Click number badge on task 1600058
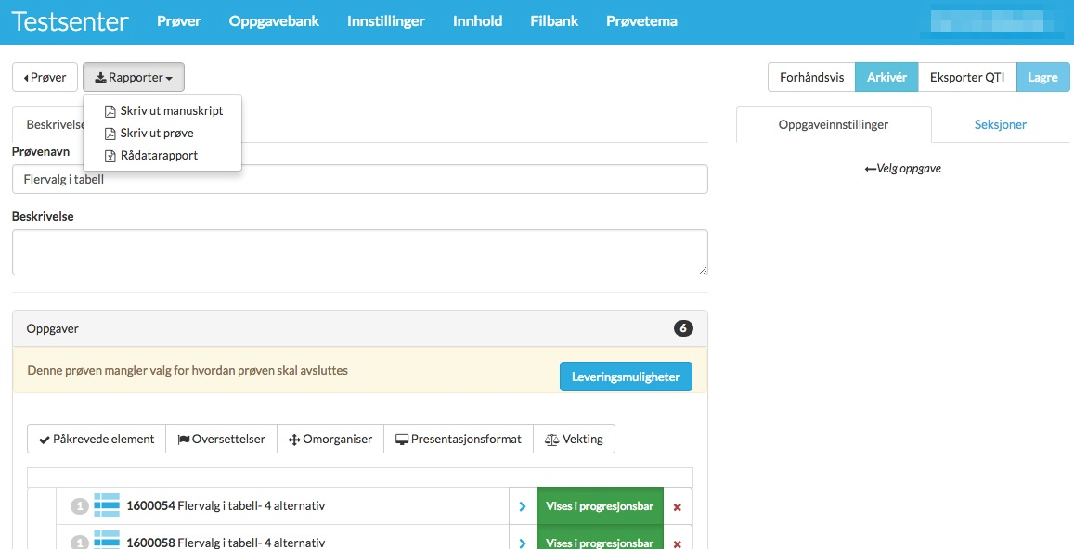The height and width of the screenshot is (549, 1074). pyautogui.click(x=80, y=543)
